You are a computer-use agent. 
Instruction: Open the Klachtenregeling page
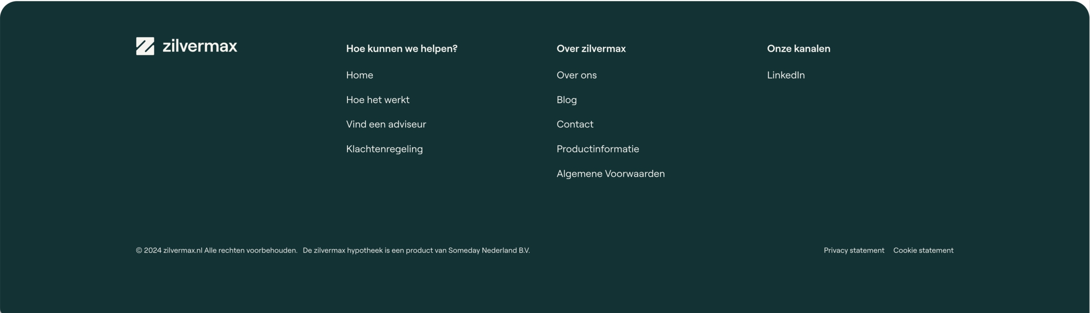click(x=384, y=149)
